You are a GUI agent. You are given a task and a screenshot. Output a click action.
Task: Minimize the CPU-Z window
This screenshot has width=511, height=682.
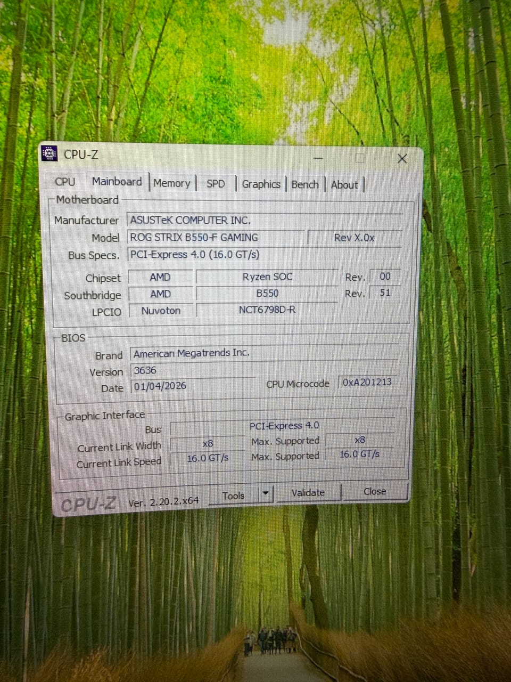[x=318, y=158]
